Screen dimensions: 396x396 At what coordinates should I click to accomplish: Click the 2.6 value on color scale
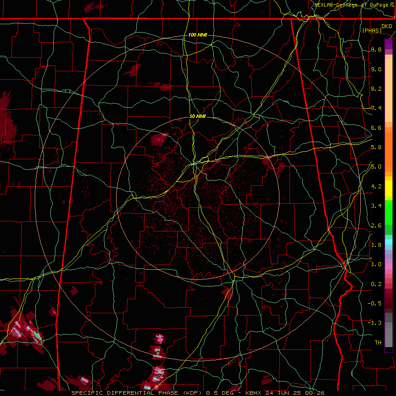(x=376, y=226)
